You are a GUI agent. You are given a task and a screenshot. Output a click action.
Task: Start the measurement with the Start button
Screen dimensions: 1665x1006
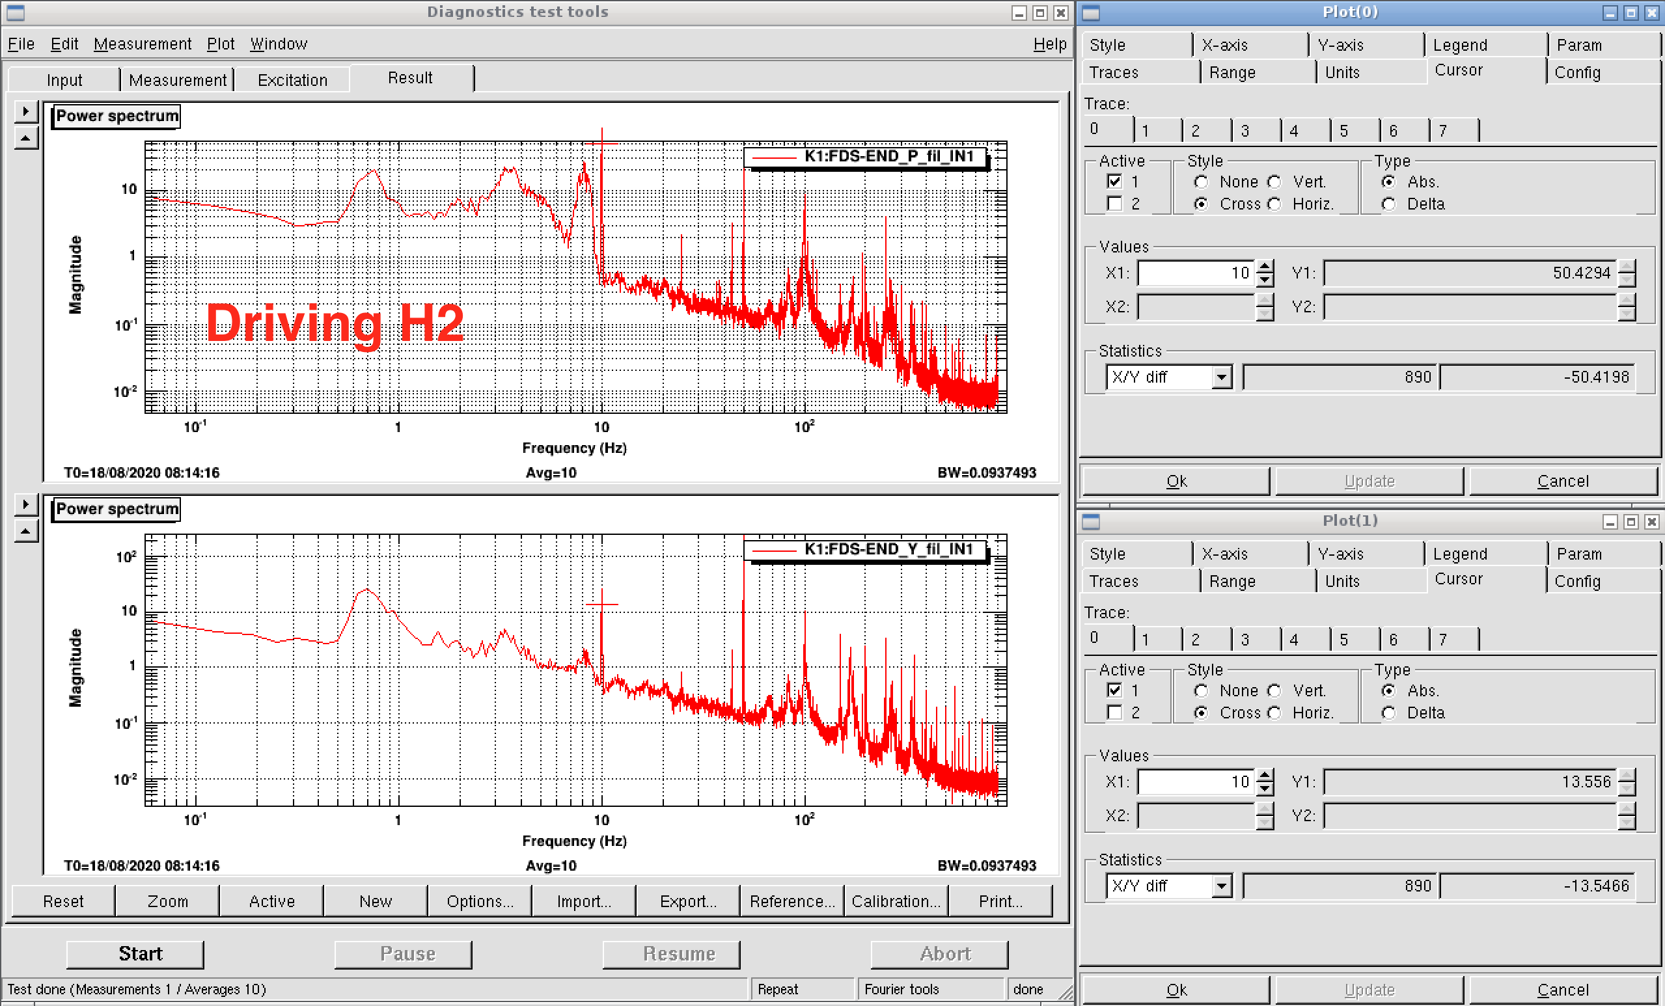coord(135,954)
